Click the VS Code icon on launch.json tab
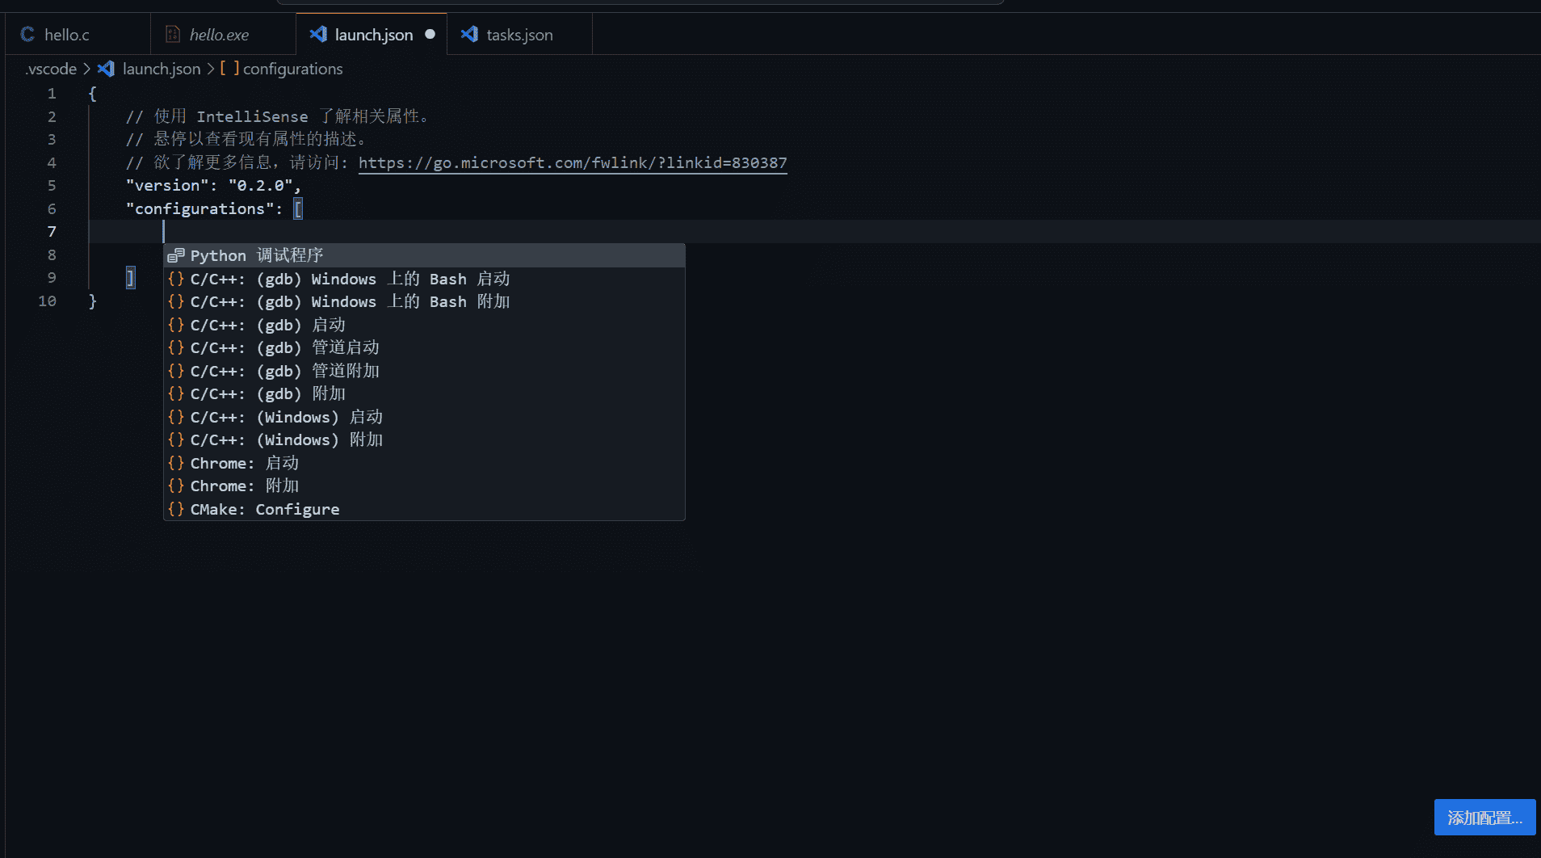Viewport: 1541px width, 858px height. [318, 34]
